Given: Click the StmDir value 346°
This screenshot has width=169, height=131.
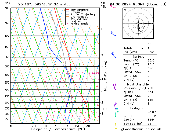Looking at the screenshot, I should (151, 120).
